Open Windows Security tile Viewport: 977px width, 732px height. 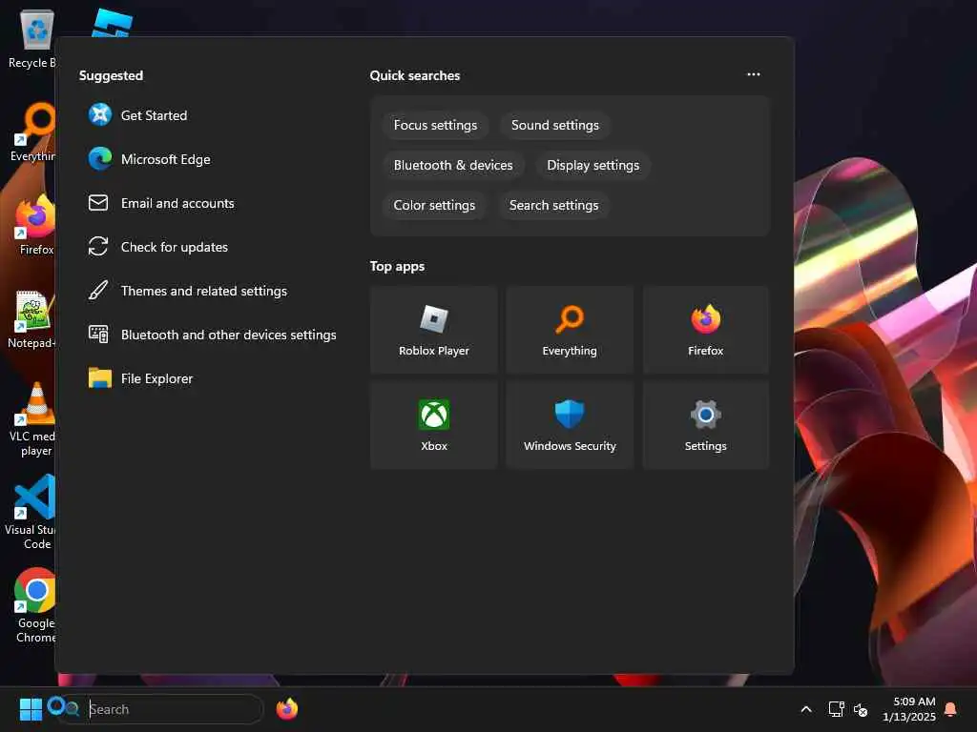click(x=570, y=425)
